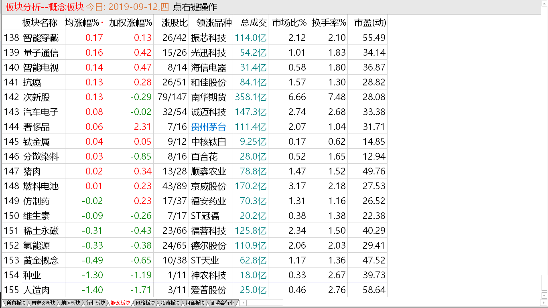Select the 智能电视 sector name

(41, 67)
